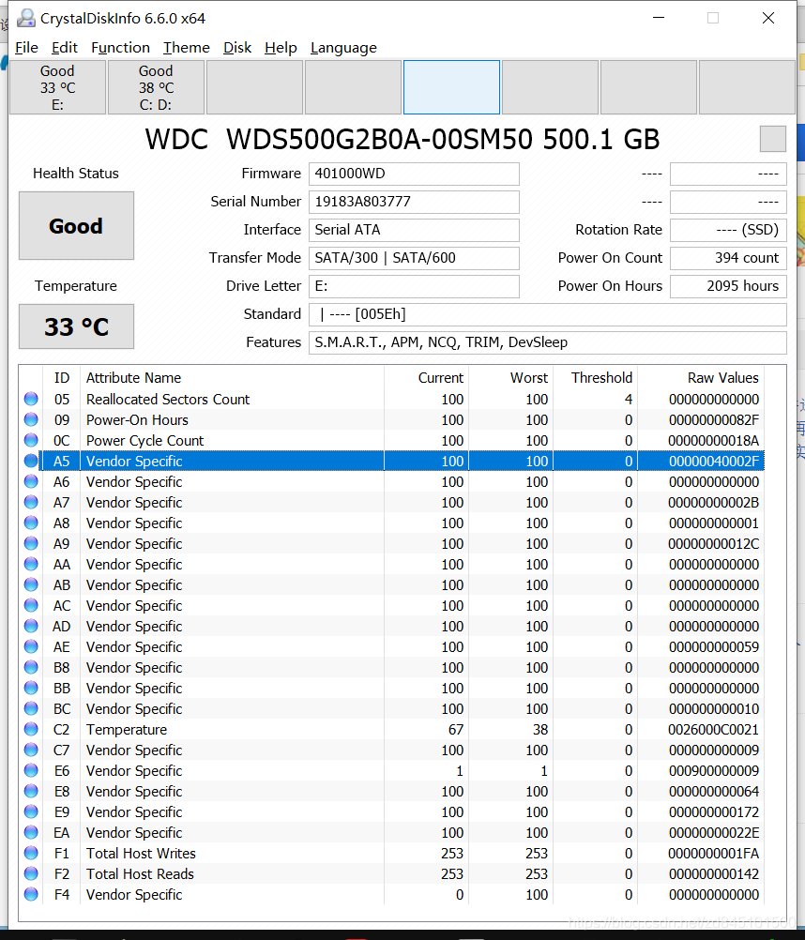Image resolution: width=805 pixels, height=940 pixels.
Task: Click raw value 000900000009 in E6 row
Action: pos(713,771)
